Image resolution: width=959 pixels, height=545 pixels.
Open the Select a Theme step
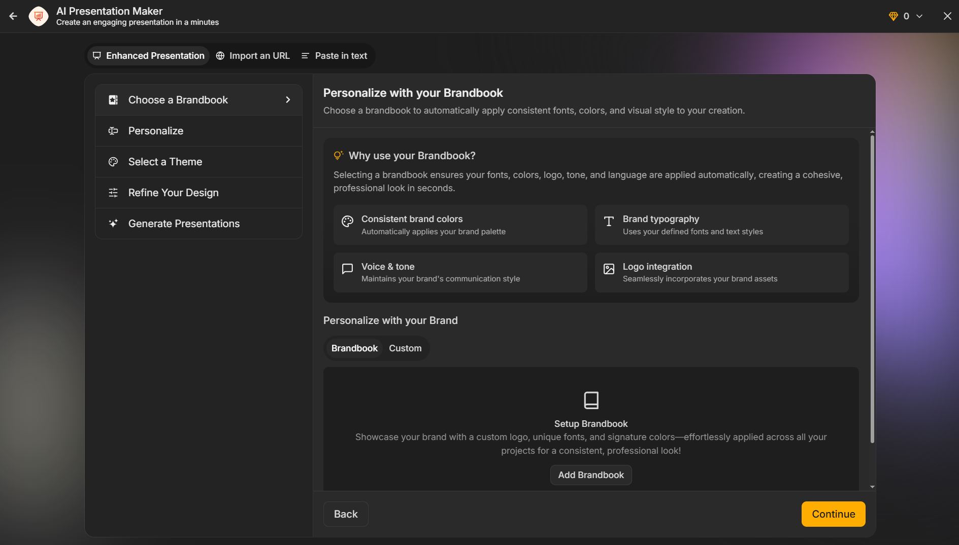click(x=199, y=162)
